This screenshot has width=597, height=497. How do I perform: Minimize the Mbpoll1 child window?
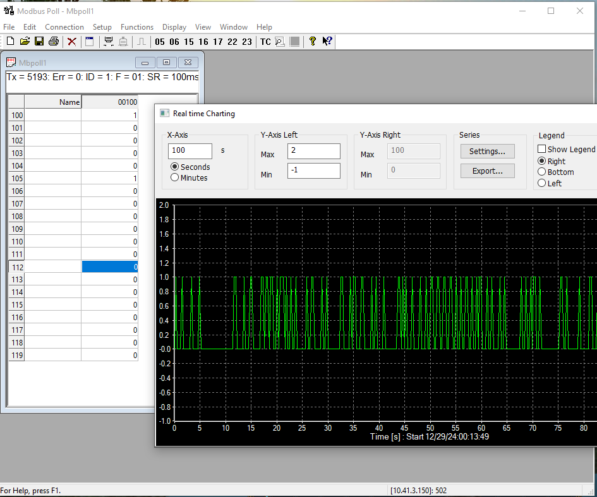145,63
